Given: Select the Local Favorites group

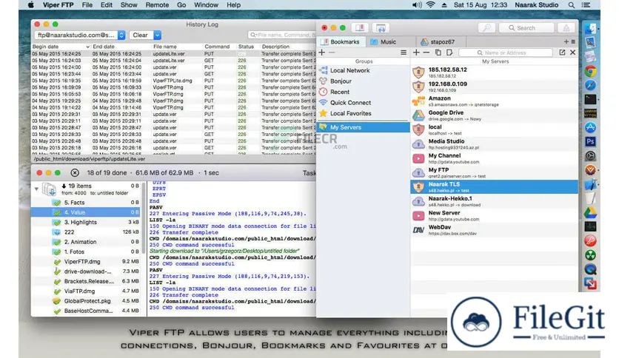Looking at the screenshot, I should [364, 114].
